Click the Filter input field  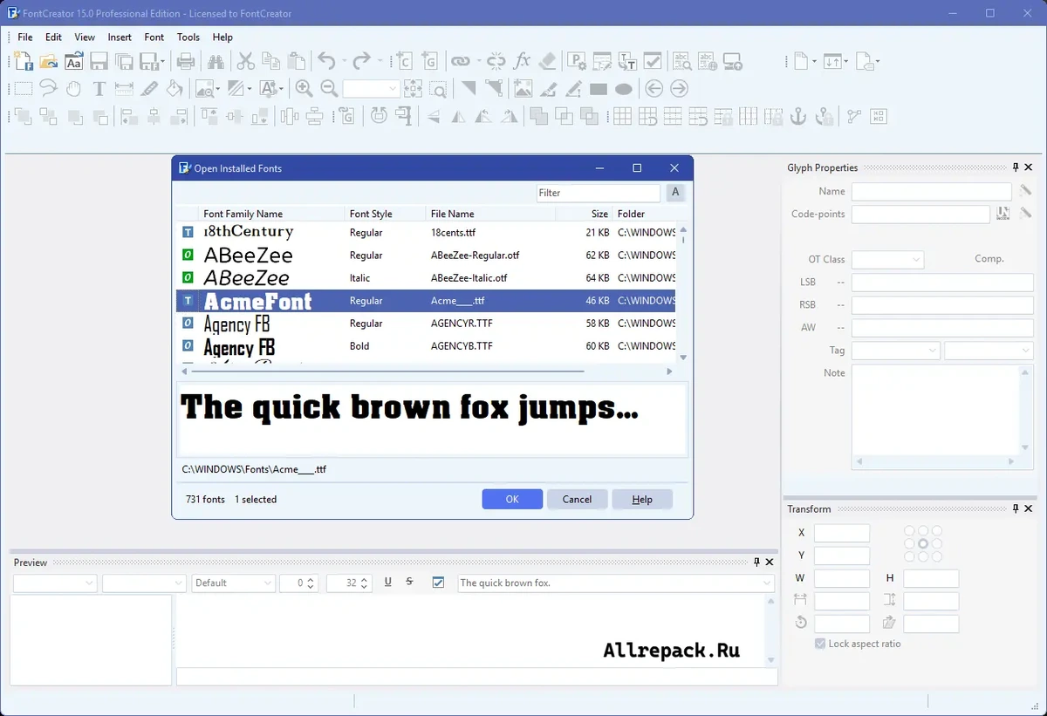[598, 193]
